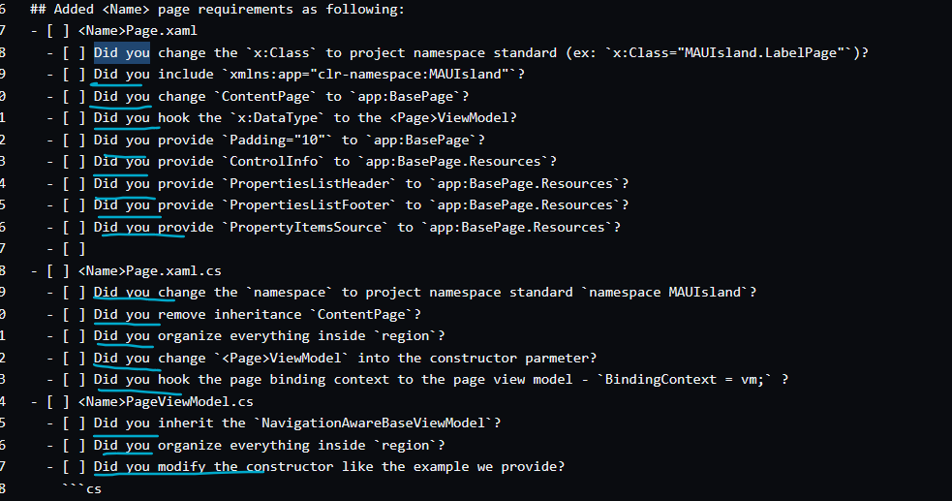Tick the remove inheritance ContentPage checkbox
The height and width of the screenshot is (501, 952).
(x=74, y=315)
